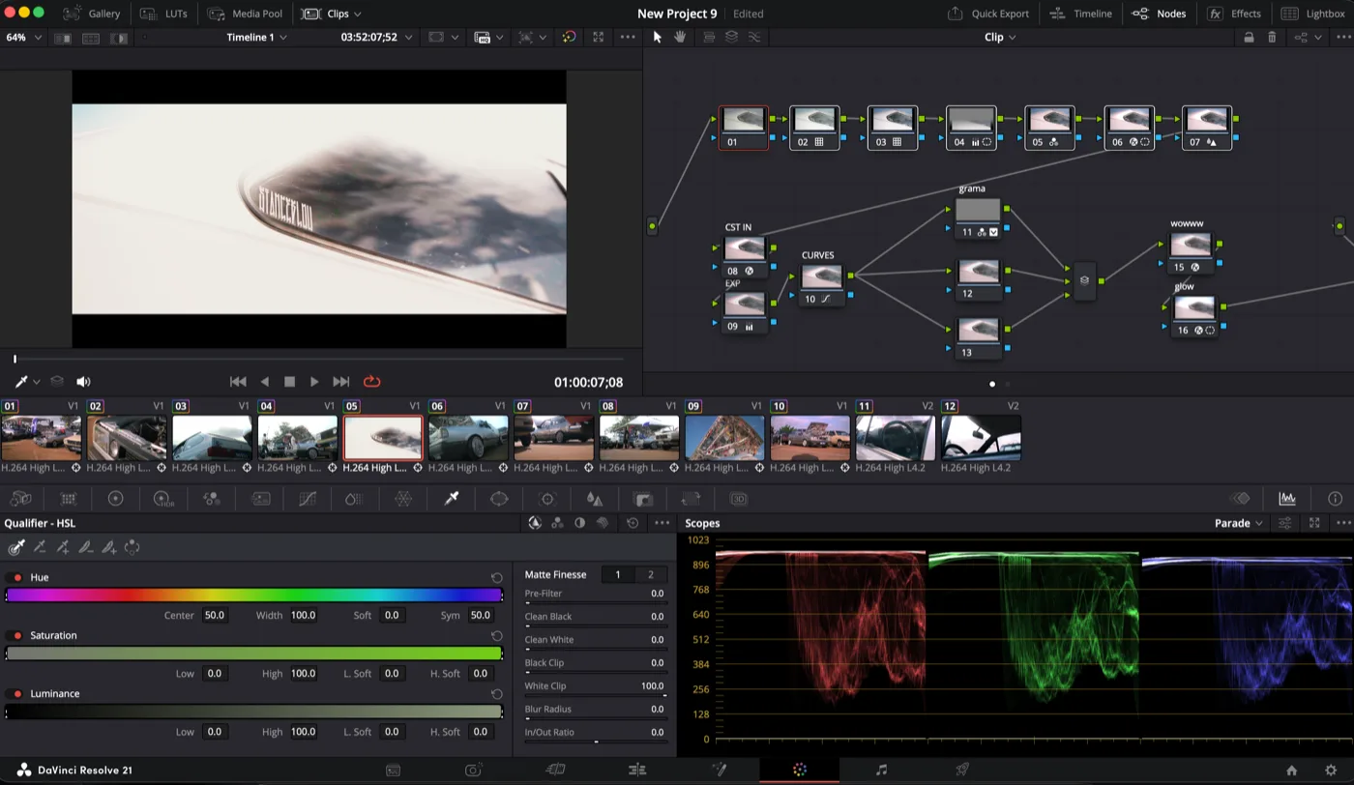This screenshot has height=785, width=1354.
Task: Open the Gallery panel
Action: 93,14
